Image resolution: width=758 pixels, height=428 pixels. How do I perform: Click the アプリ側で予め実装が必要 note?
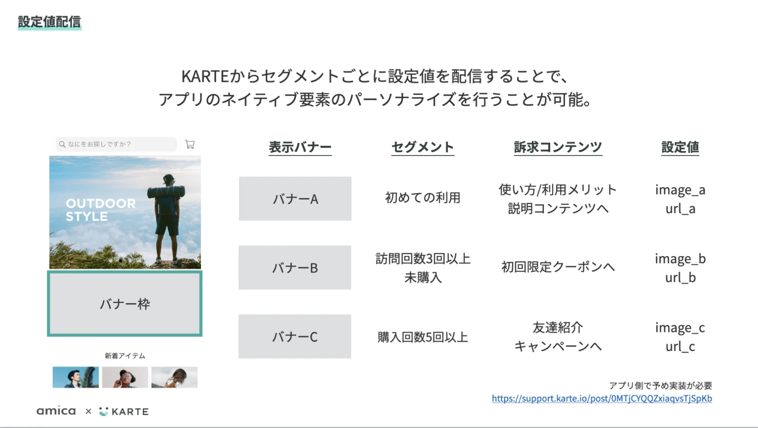[x=660, y=386]
